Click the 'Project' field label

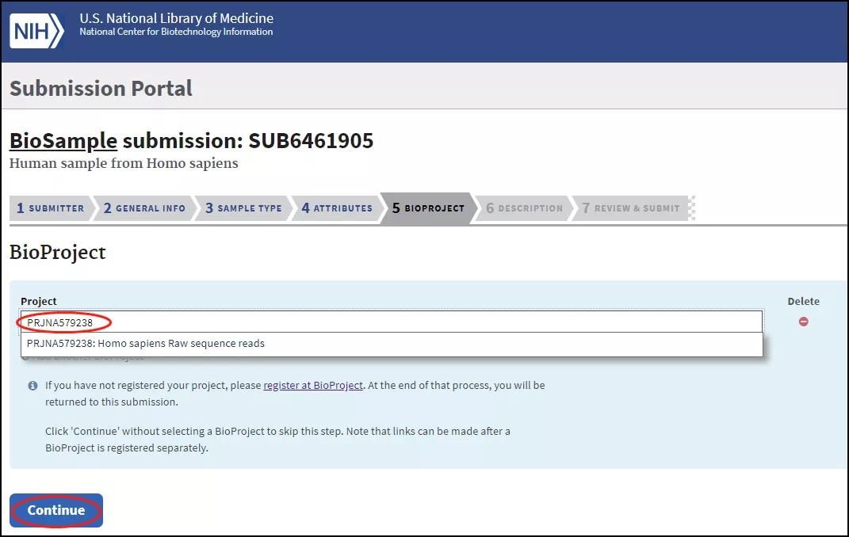pos(38,301)
